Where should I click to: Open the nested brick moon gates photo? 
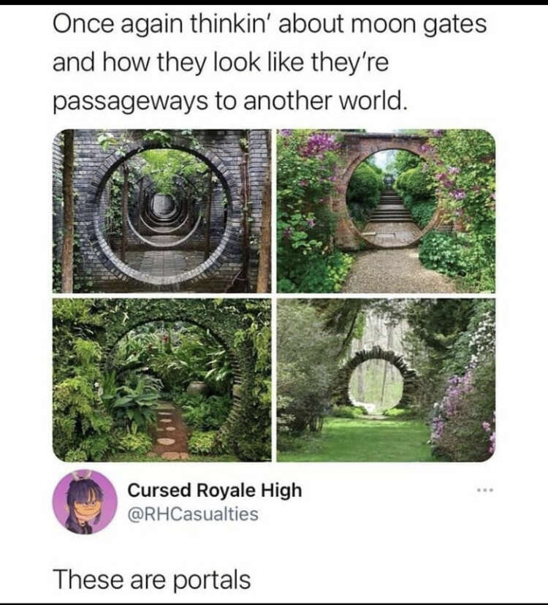(x=161, y=210)
